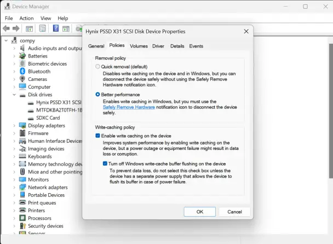333x244 pixels.
Task: Click the Batteries device icon
Action: tap(22, 56)
